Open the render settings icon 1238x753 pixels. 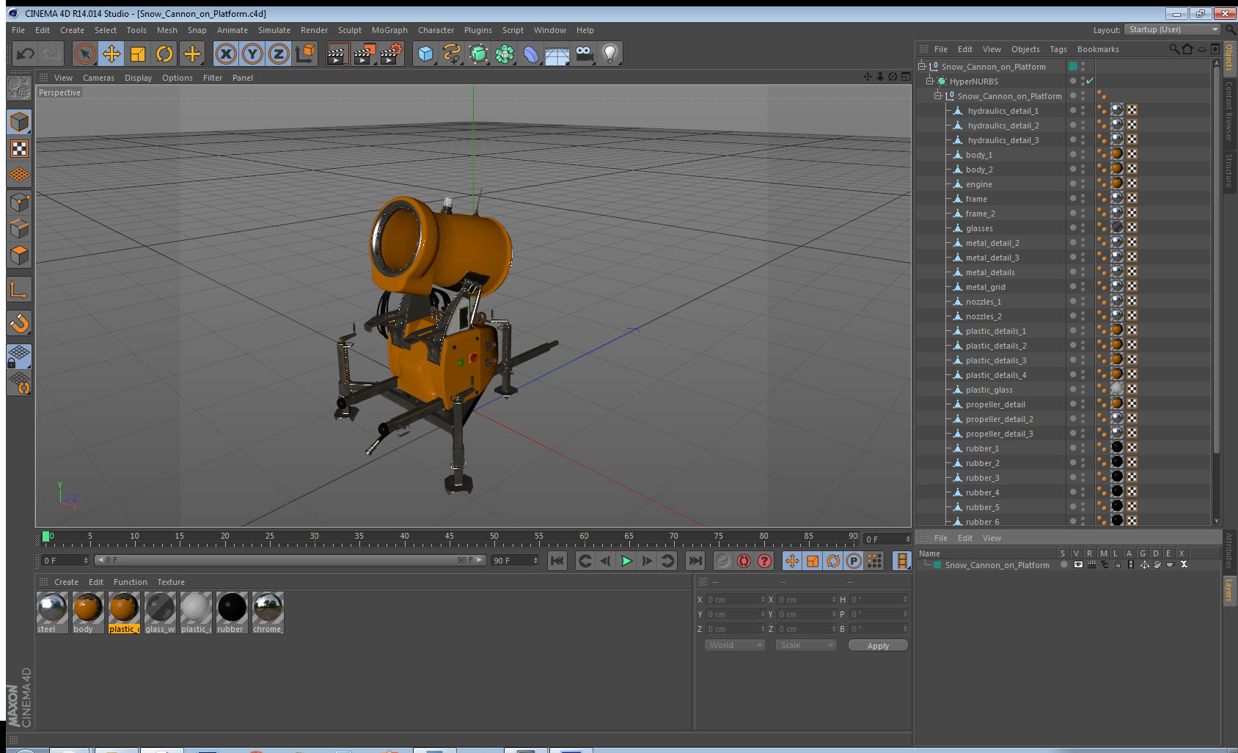(392, 54)
